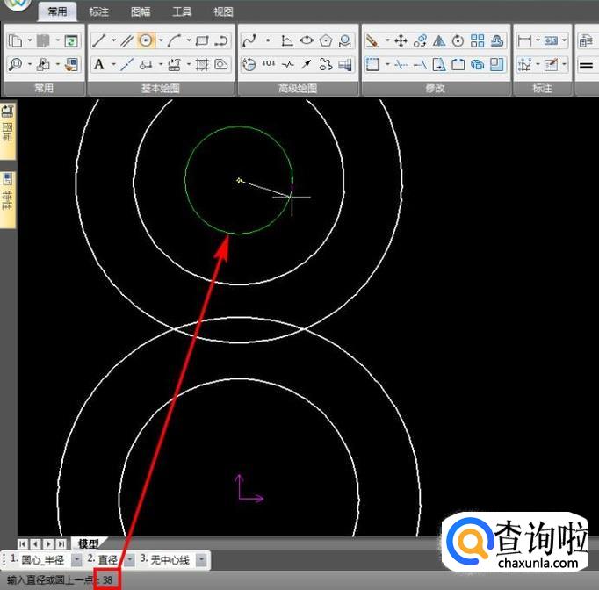
Task: Open the 工具 ribbon tab
Action: (x=182, y=12)
